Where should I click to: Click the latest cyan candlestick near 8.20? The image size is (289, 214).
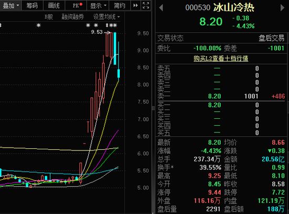coord(119,74)
